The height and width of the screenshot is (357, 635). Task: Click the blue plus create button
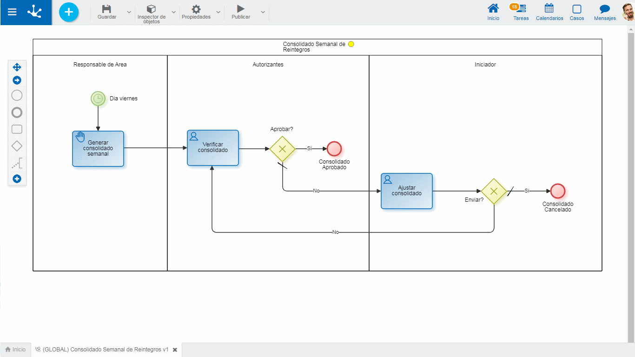pos(69,12)
